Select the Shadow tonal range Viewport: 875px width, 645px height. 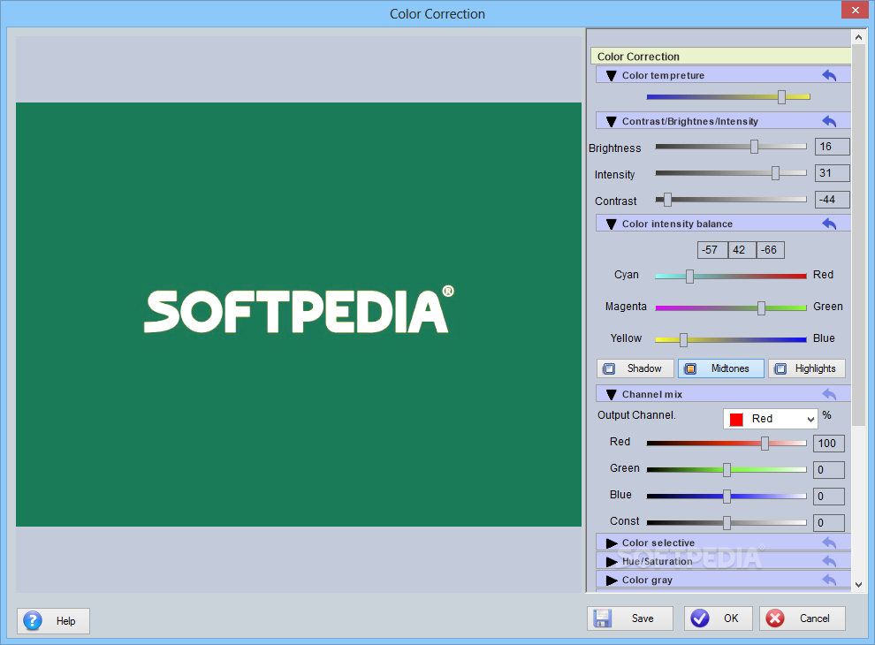(x=635, y=368)
